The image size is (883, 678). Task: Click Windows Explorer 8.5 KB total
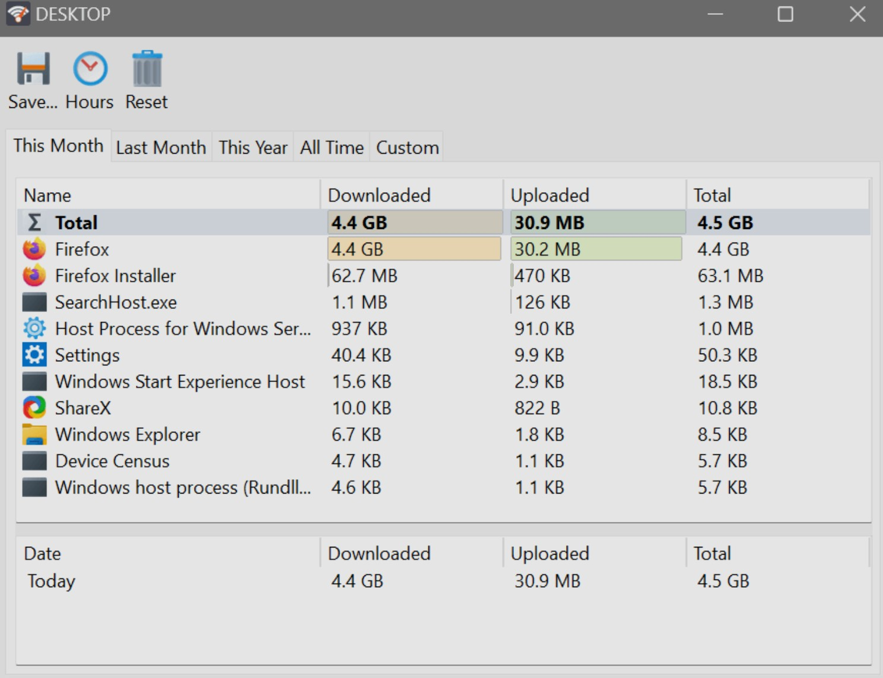pos(722,435)
